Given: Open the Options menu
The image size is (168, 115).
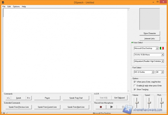Looking at the screenshot, I should point(16,6).
